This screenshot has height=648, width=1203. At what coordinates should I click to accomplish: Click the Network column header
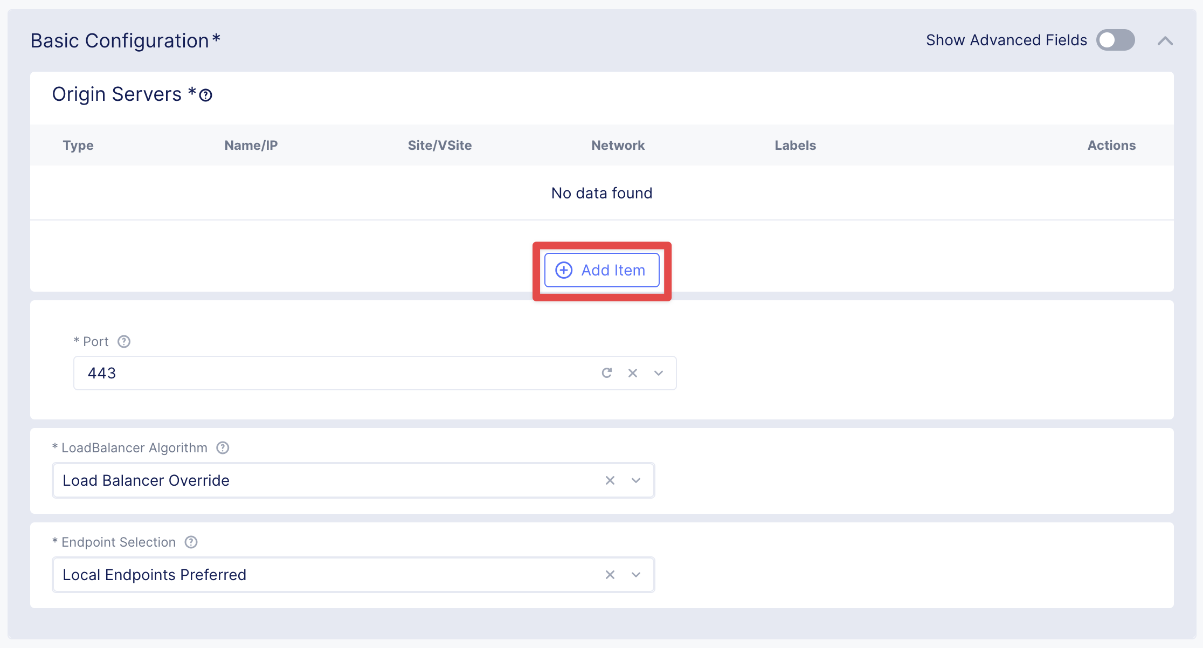pyautogui.click(x=618, y=146)
